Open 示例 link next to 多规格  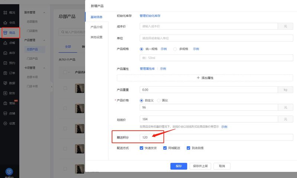coord(196,49)
